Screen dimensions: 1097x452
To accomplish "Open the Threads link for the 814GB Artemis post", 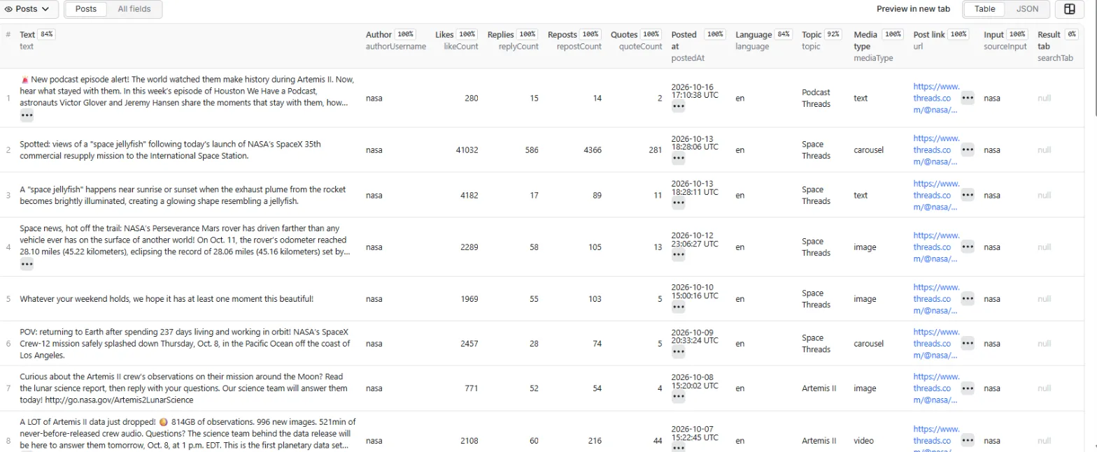I will [x=935, y=440].
